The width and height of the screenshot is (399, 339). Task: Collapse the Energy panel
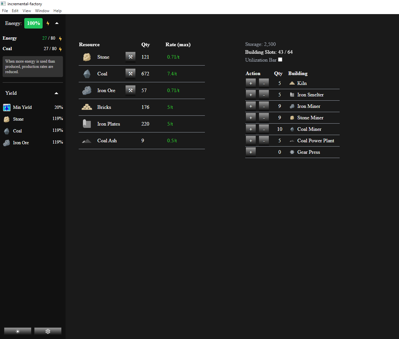click(57, 23)
